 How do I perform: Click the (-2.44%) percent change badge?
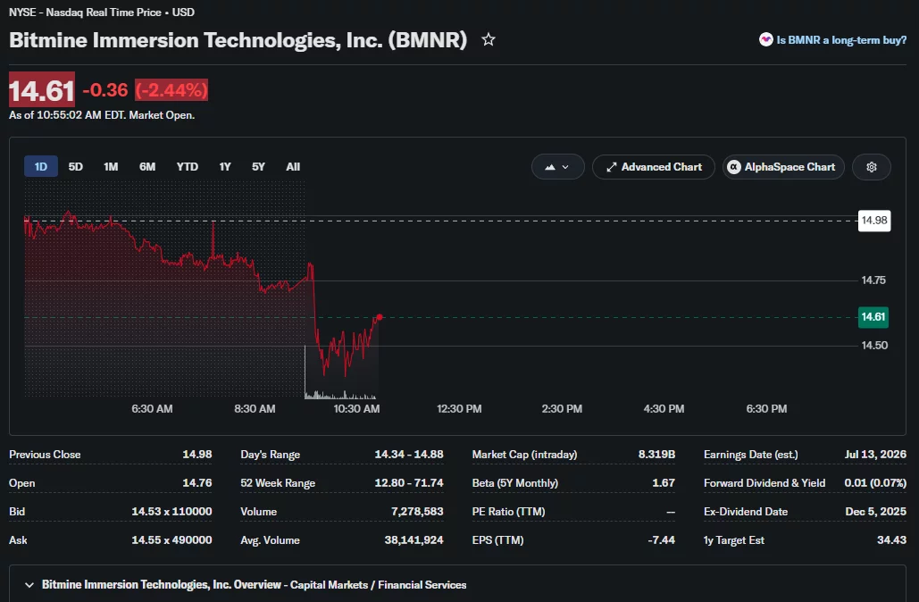171,89
